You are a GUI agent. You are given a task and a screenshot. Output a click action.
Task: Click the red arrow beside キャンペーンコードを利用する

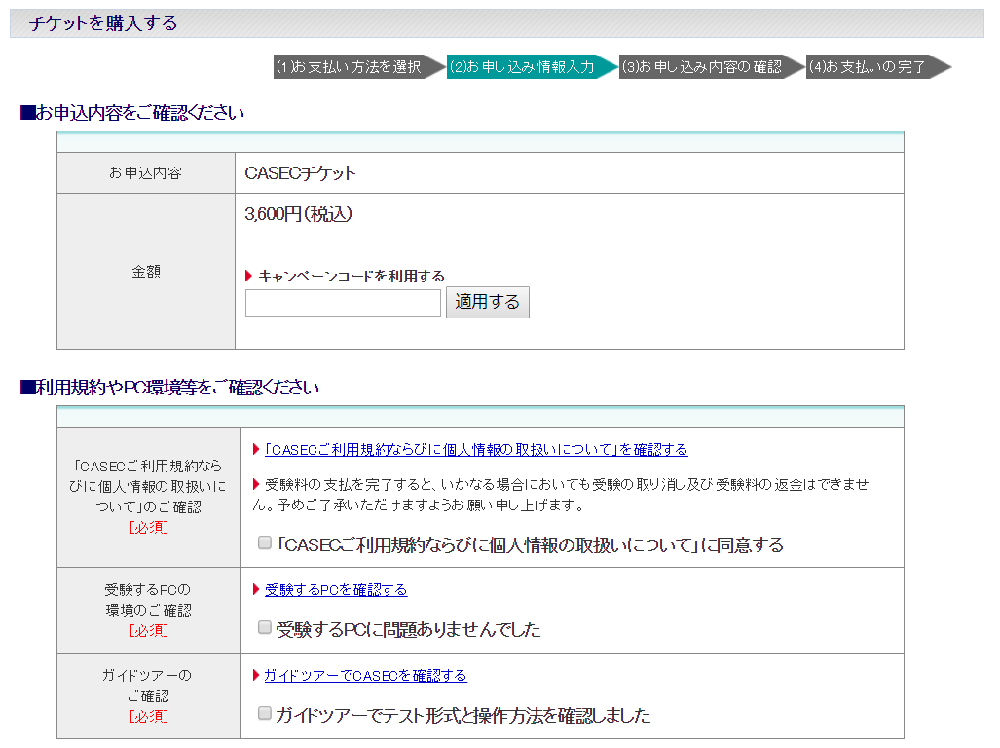tap(249, 277)
